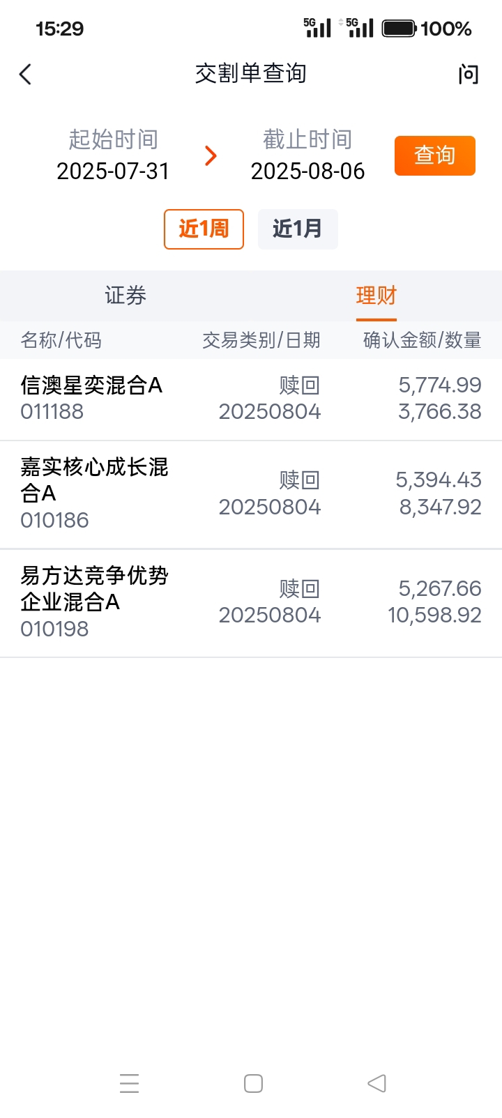Select the 近1周 range option
This screenshot has height=1118, width=502.
204,229
